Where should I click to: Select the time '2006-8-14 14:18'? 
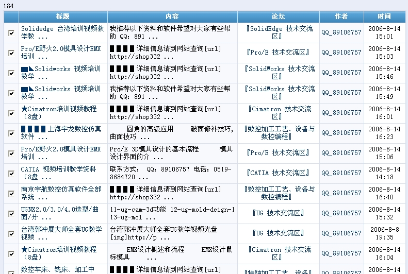coord(384,173)
